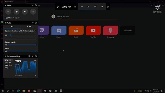
Task: Select the FPS metric row
Action: click(x=9, y=68)
